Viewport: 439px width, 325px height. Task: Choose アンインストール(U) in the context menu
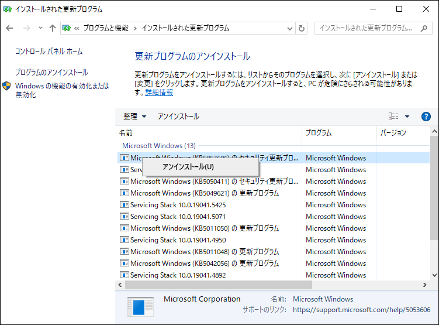pyautogui.click(x=201, y=167)
